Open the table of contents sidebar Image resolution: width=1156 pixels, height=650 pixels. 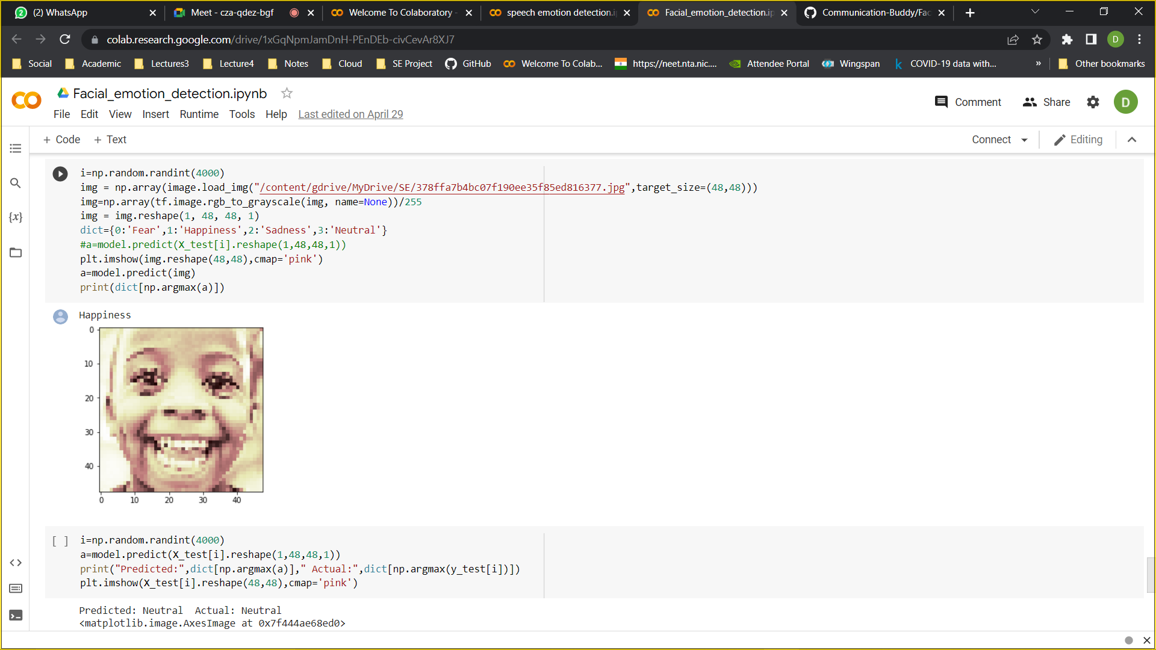point(16,148)
